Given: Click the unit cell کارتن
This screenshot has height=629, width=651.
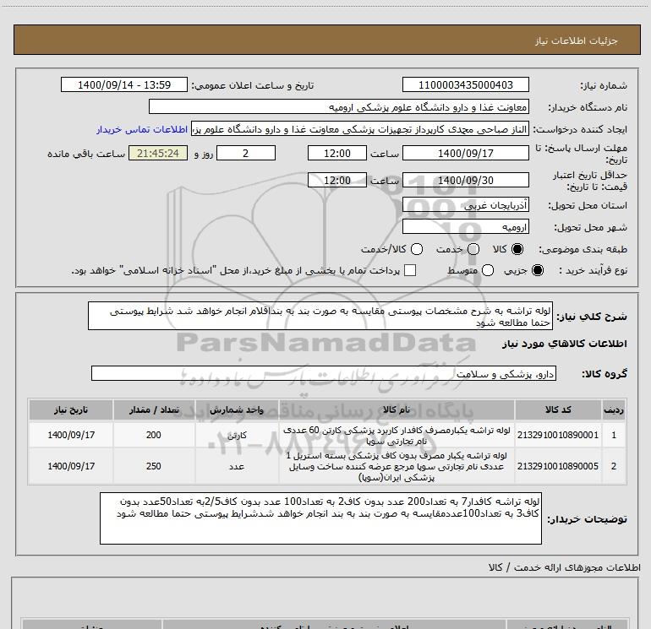Looking at the screenshot, I should [x=237, y=435].
